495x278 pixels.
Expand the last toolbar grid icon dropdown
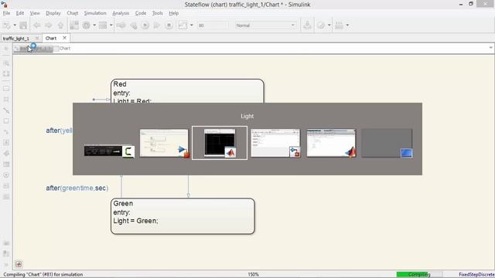point(347,25)
